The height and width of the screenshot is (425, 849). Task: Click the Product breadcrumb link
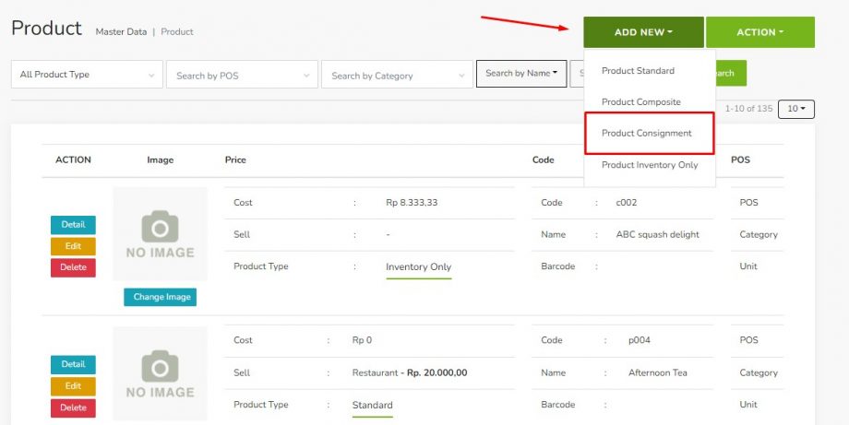177,32
